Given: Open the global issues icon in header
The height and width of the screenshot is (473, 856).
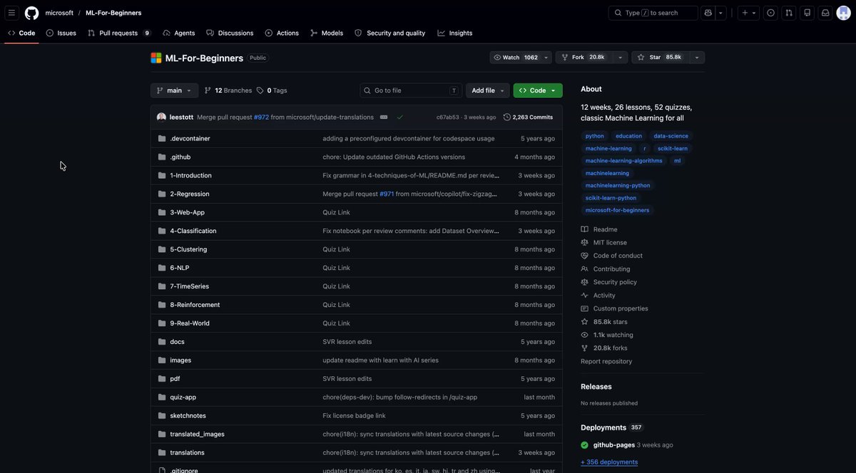Looking at the screenshot, I should click(x=770, y=13).
